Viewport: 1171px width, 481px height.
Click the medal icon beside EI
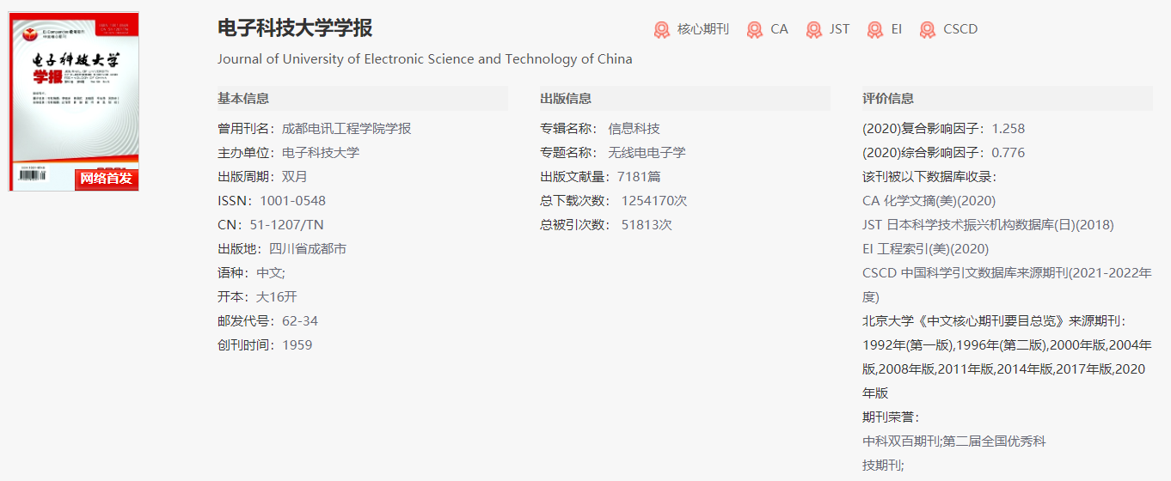tap(874, 30)
